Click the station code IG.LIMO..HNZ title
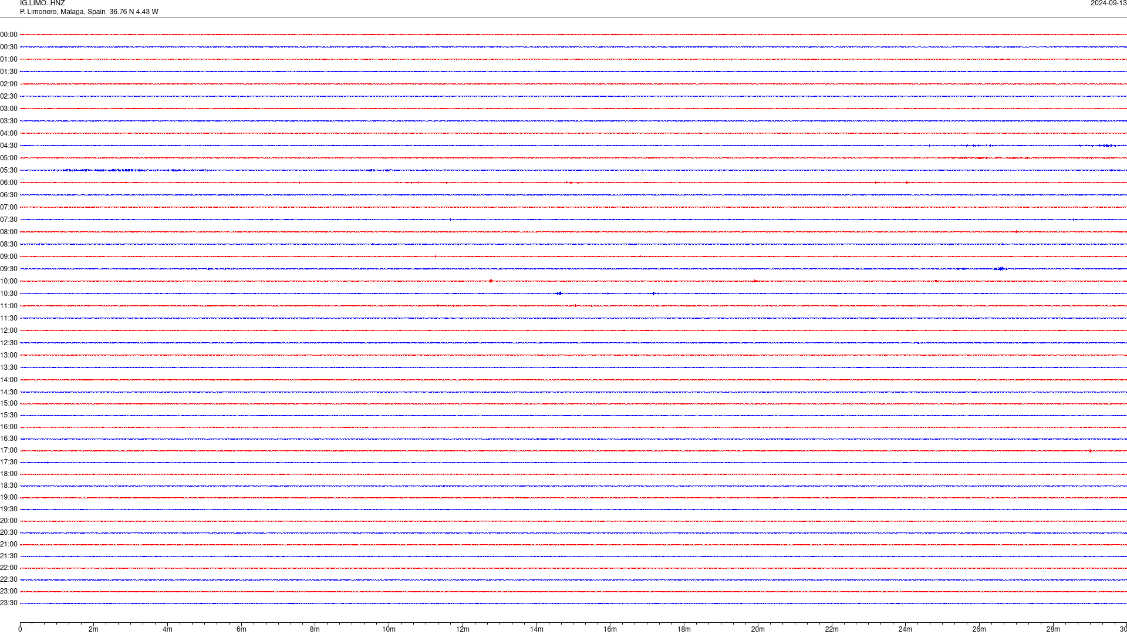 42,4
